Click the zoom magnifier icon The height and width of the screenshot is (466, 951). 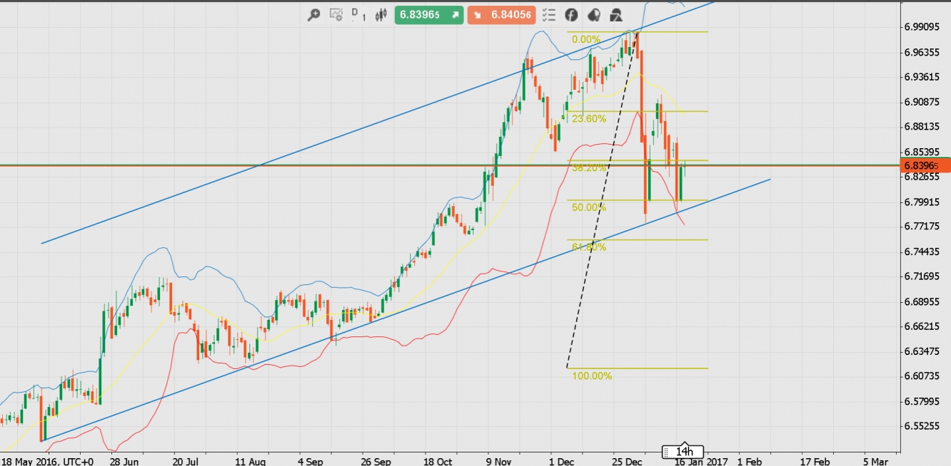tap(313, 15)
